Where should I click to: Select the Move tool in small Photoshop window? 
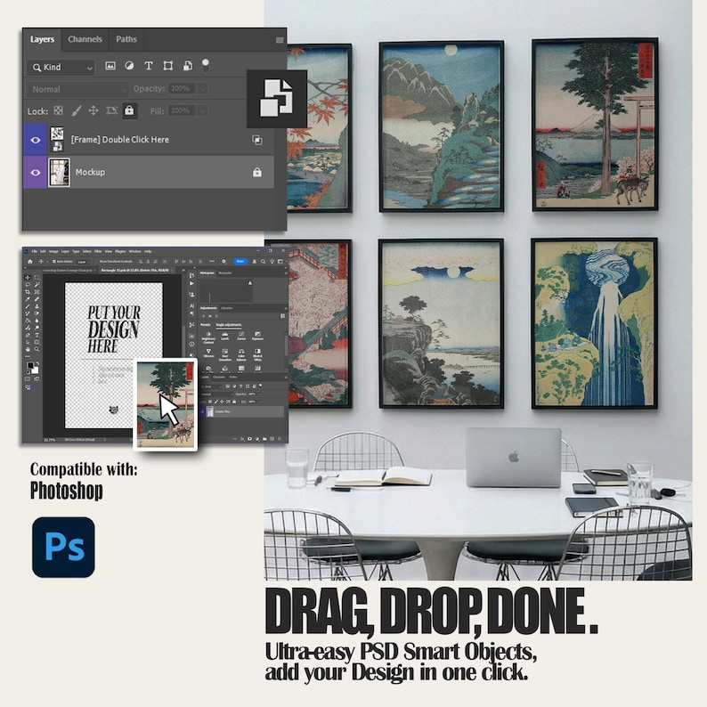click(x=28, y=278)
